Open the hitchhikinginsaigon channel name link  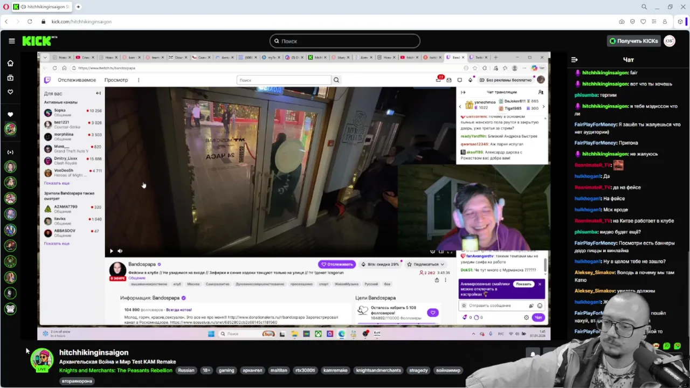94,352
